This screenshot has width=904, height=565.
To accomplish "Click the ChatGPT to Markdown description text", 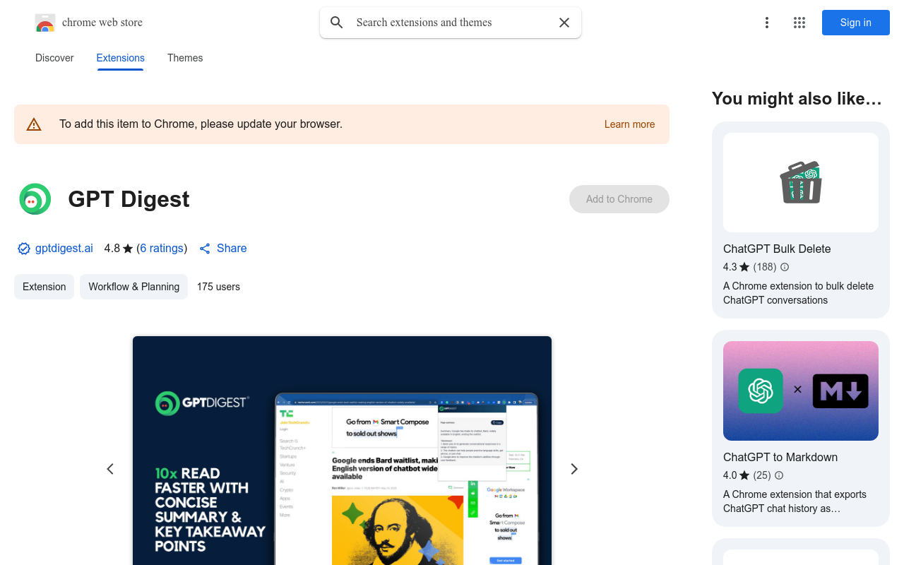I will [x=795, y=501].
